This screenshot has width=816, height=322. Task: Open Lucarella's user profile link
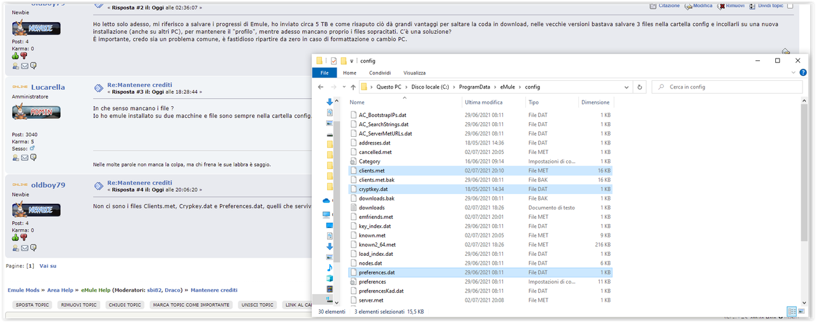[x=48, y=87]
